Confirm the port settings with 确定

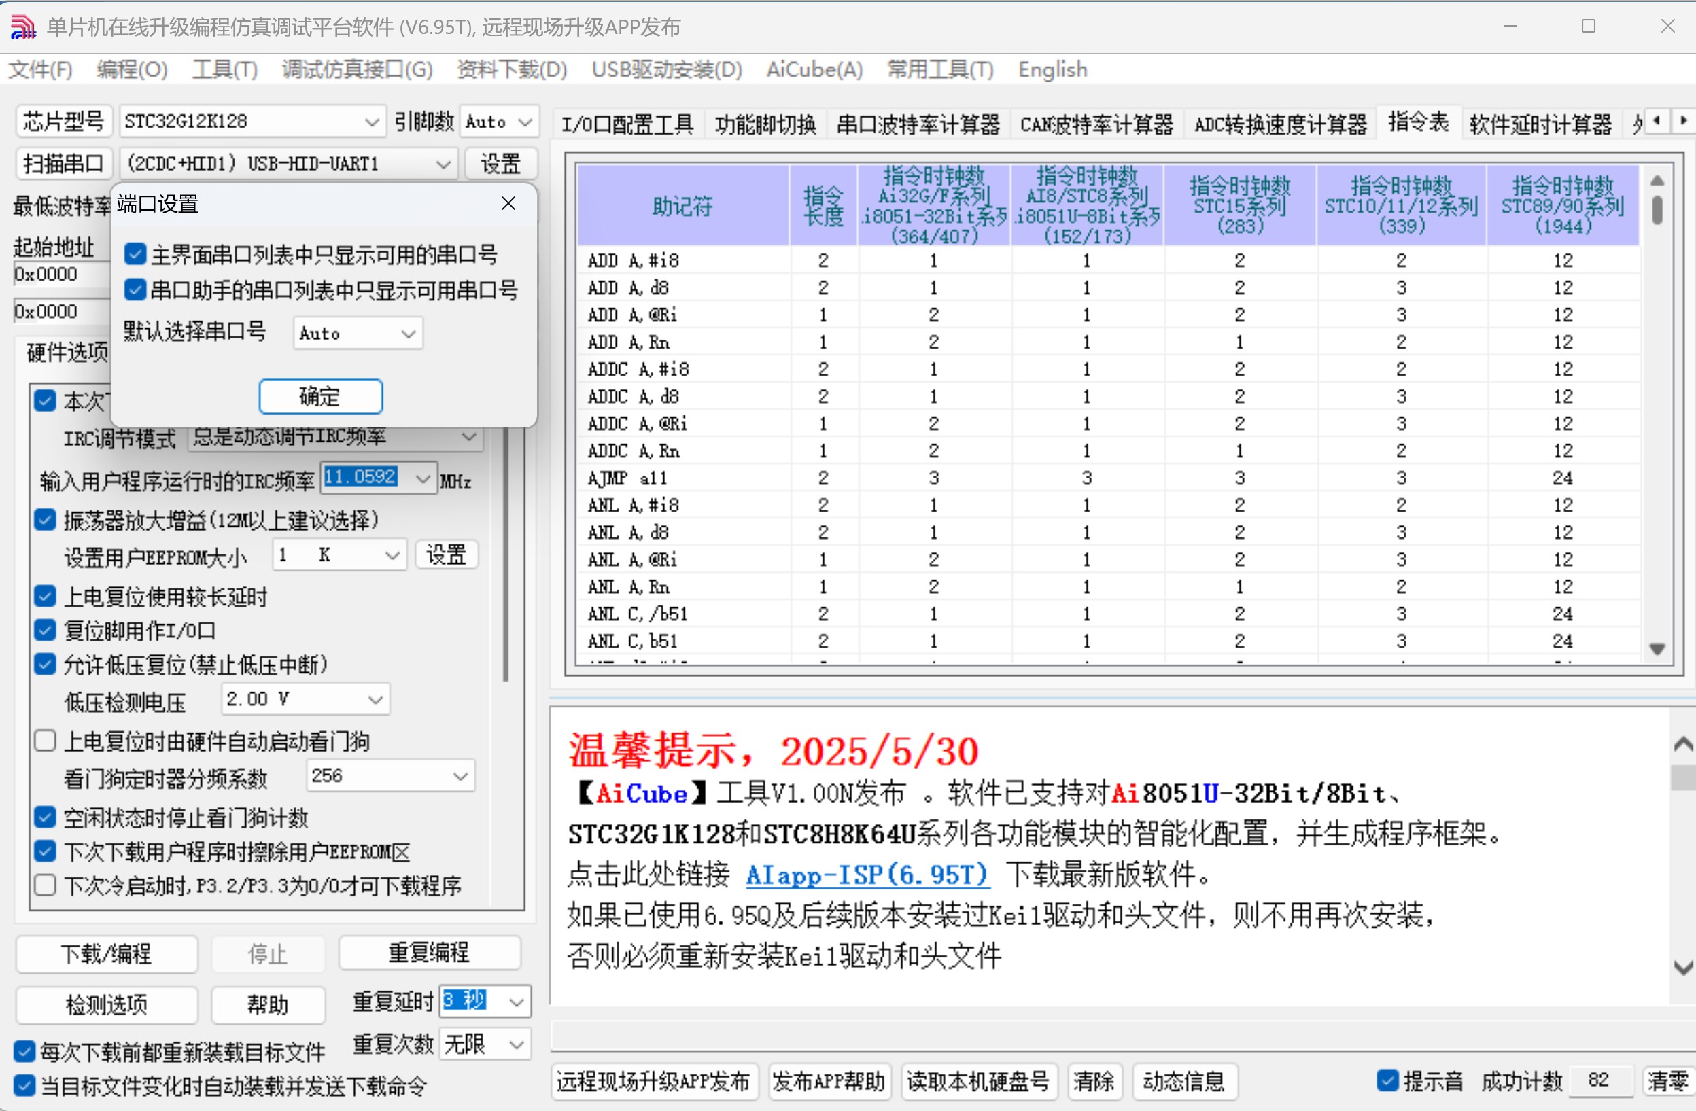(321, 396)
